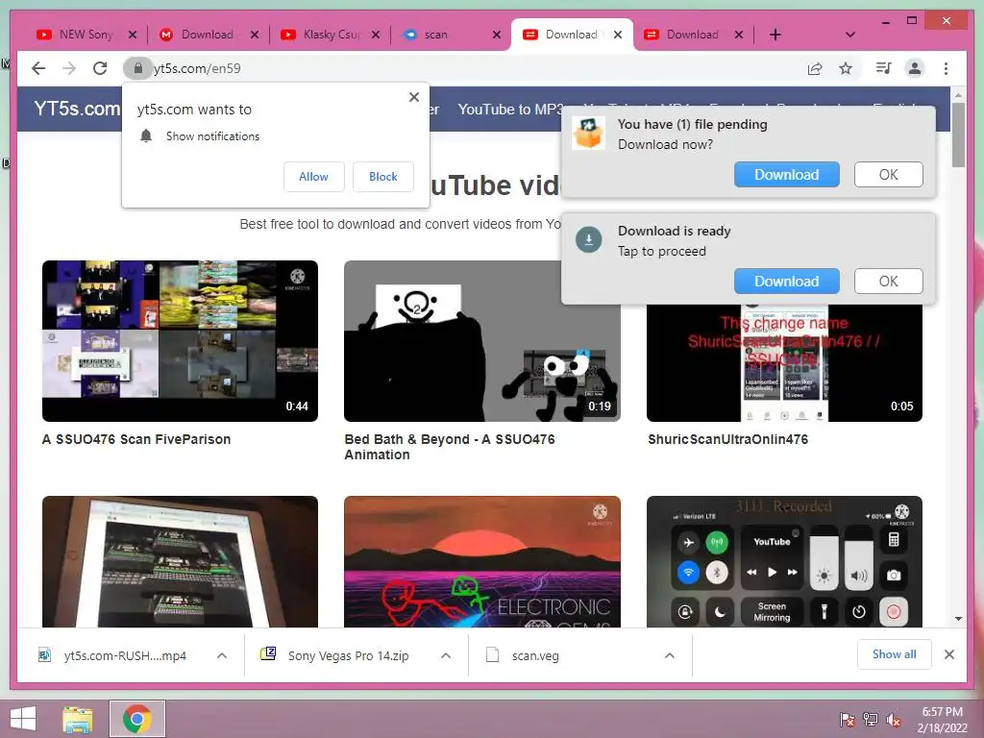
Task: Click the share page icon
Action: coord(815,68)
